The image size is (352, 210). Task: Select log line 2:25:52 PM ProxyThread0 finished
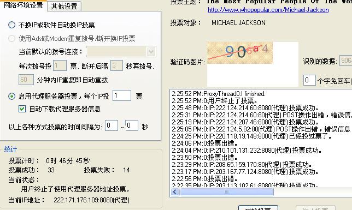(219, 94)
